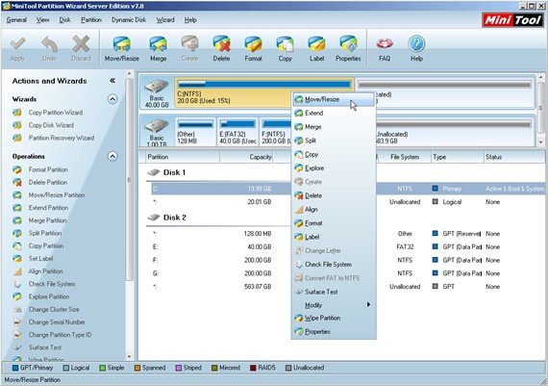
Task: Collapse the Actions and Wizards panel
Action: pyautogui.click(x=112, y=81)
